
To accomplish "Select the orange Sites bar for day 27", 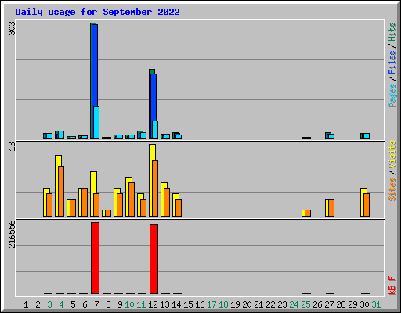I will tap(331, 207).
